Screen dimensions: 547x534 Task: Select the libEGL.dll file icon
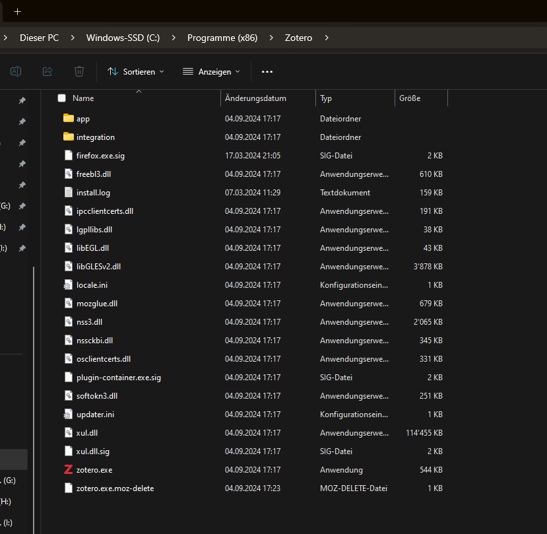(69, 248)
